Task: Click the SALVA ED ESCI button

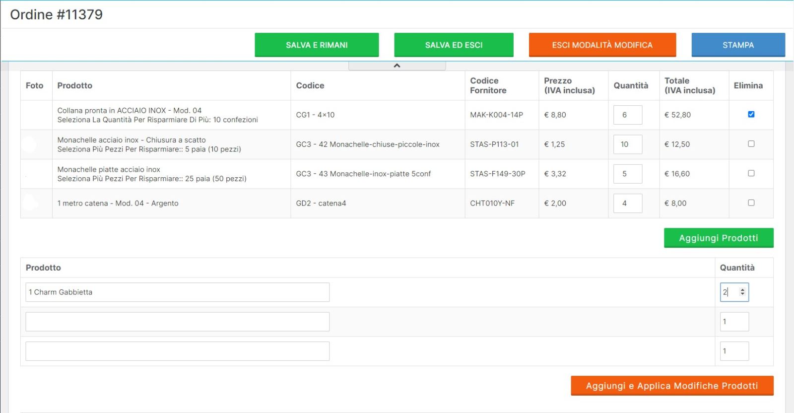Action: click(454, 45)
